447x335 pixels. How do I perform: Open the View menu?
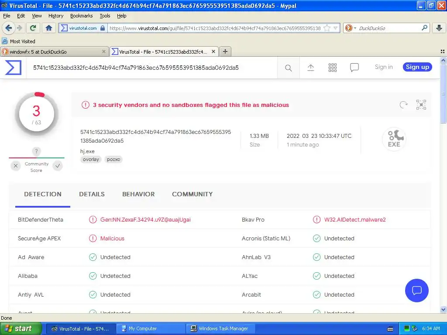click(x=37, y=16)
